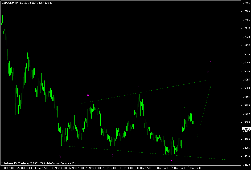
Task: Click the 1.4310 price axis label
Action: click(x=246, y=156)
